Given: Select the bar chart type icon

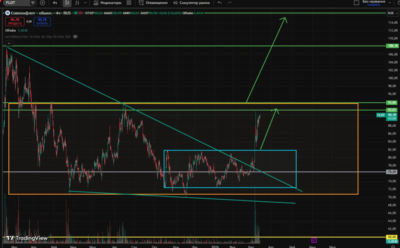Looking at the screenshot, I should click(x=77, y=3).
